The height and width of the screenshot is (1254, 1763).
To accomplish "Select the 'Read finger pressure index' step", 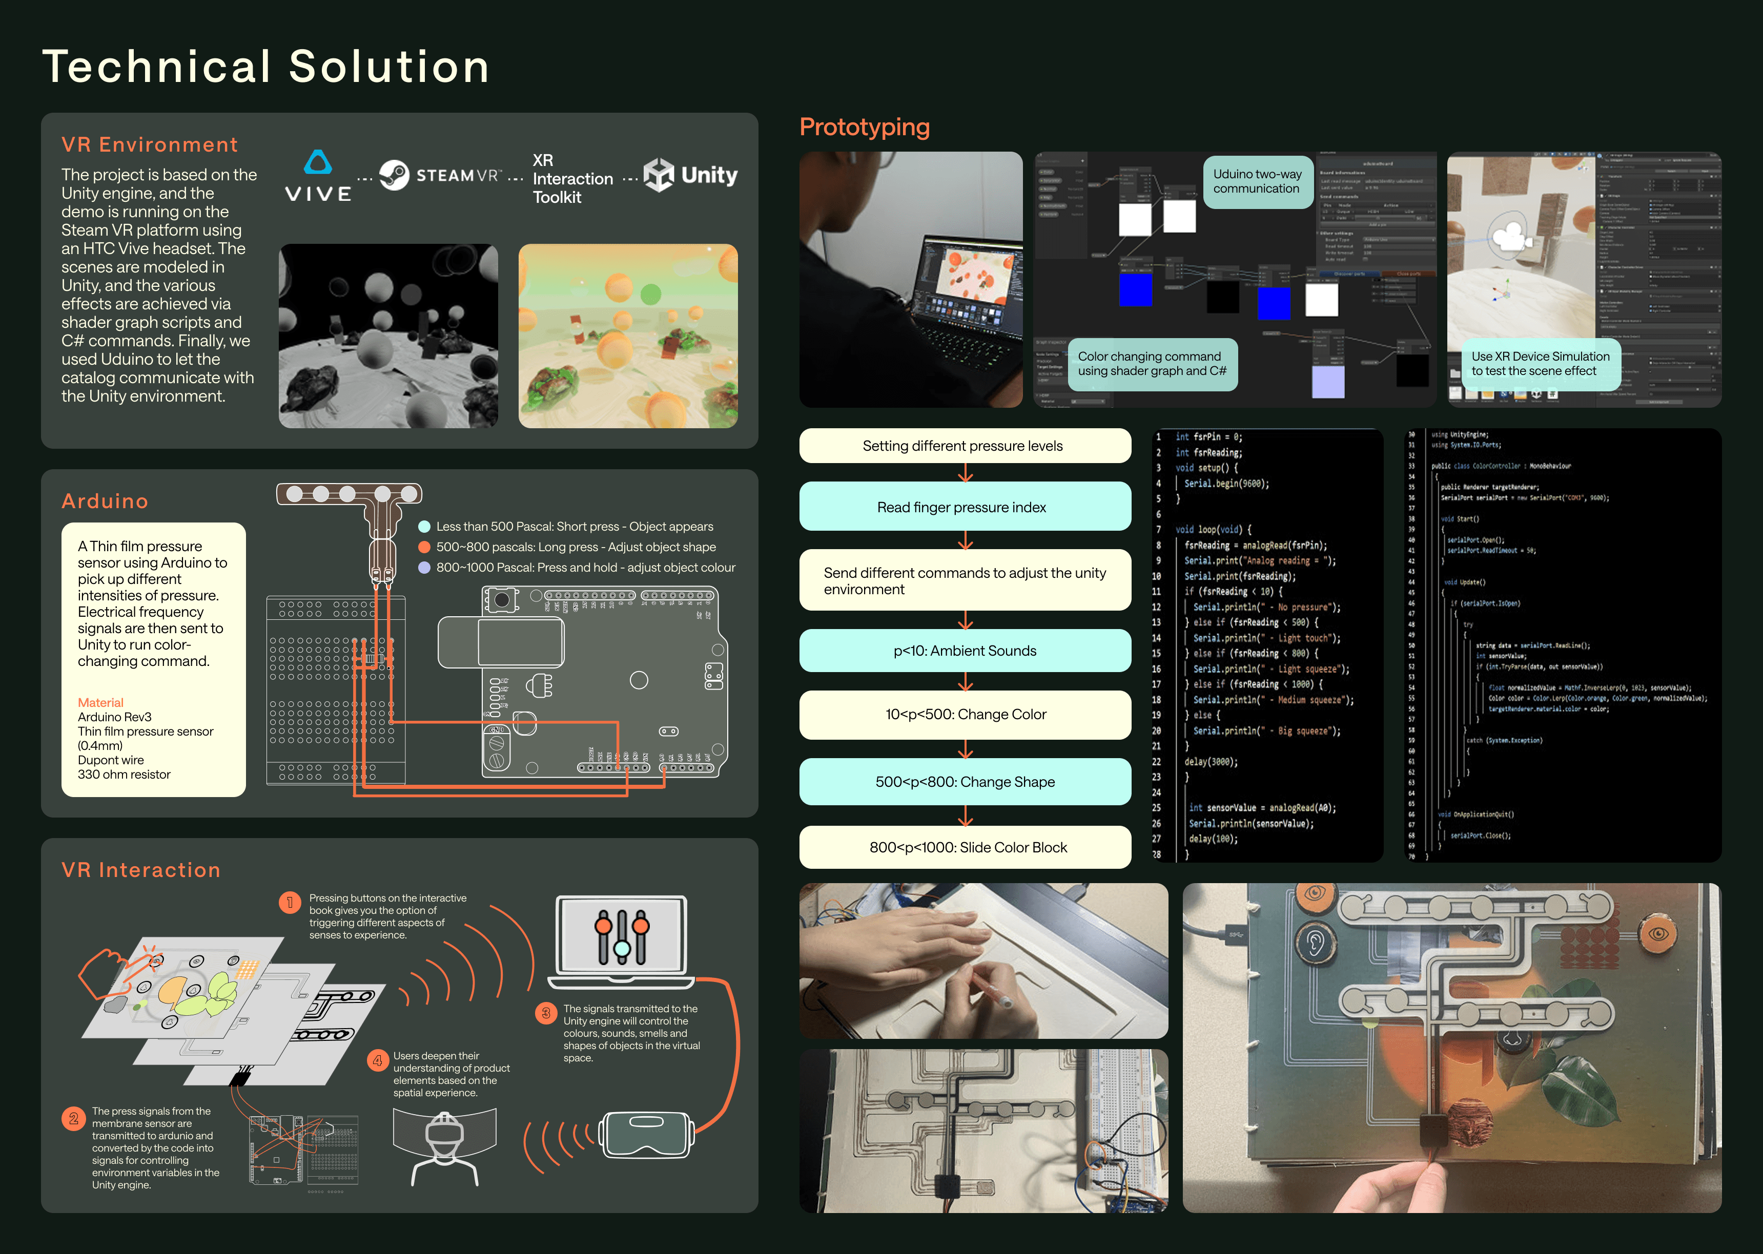I will [x=964, y=507].
